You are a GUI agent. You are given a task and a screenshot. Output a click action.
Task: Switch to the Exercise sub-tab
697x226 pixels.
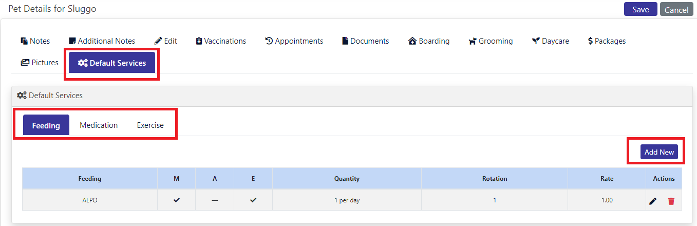pos(150,125)
